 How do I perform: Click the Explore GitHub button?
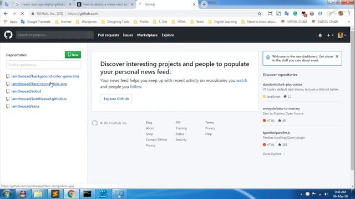tap(116, 98)
